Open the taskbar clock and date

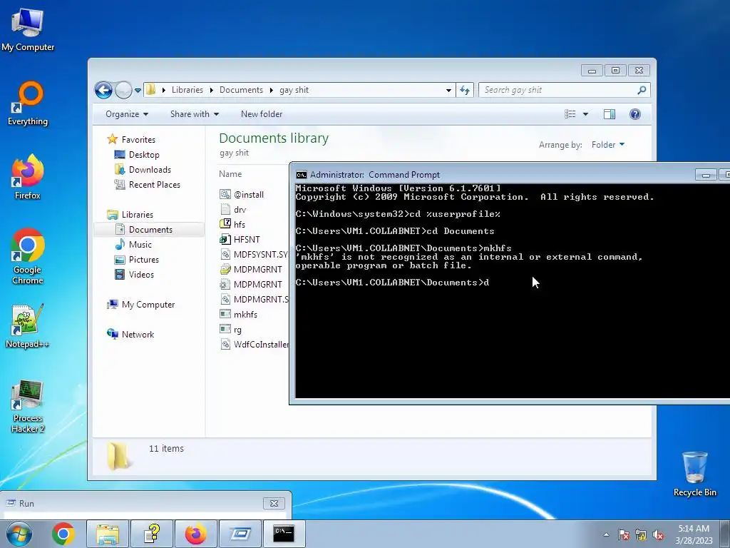(x=694, y=534)
